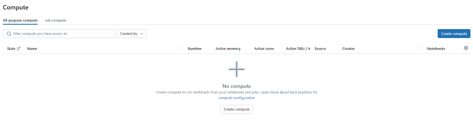Click the Runtime column header
The image size is (473, 137).
click(x=195, y=49)
